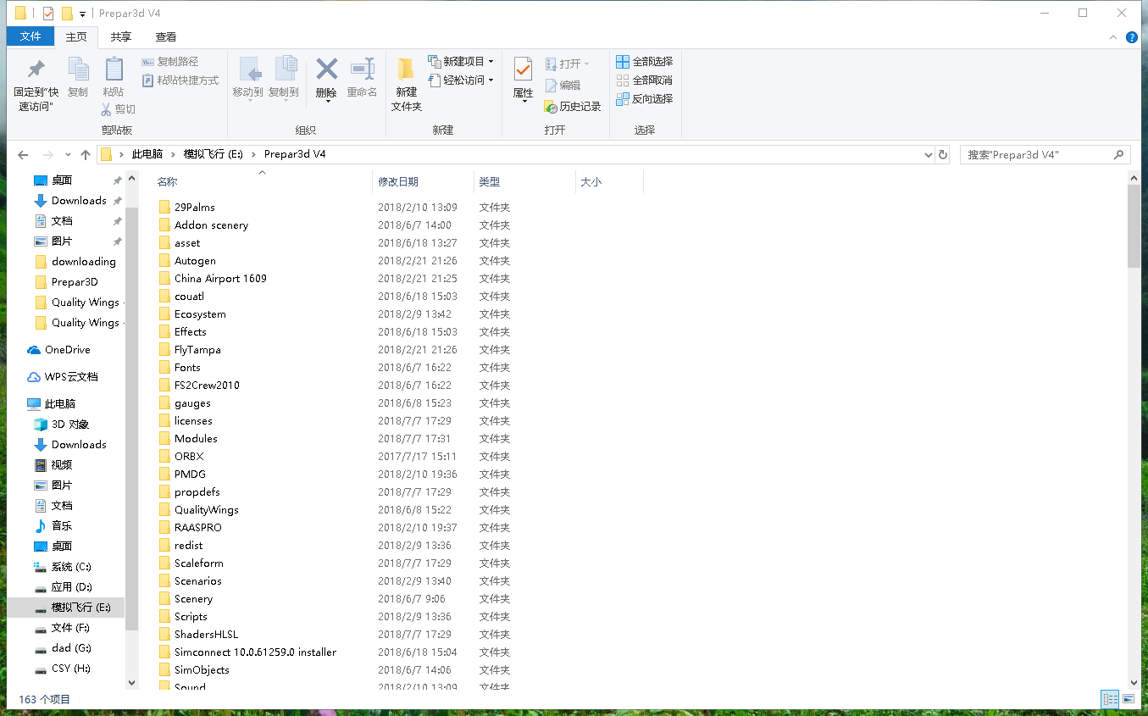Click the Move to (移动到) icon
This screenshot has height=716, width=1148.
click(248, 69)
